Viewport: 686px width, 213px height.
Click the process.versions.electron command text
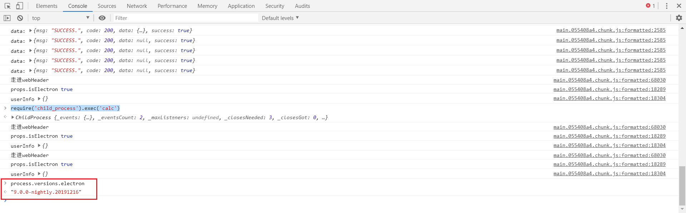point(48,183)
